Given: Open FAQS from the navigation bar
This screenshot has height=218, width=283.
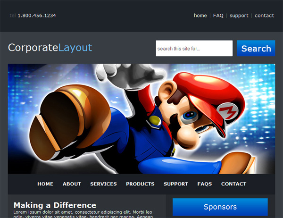Looking at the screenshot, I should 204,184.
